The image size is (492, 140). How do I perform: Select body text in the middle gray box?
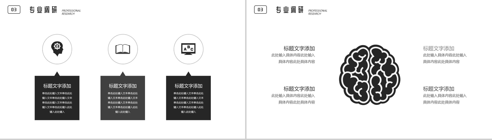[123, 102]
